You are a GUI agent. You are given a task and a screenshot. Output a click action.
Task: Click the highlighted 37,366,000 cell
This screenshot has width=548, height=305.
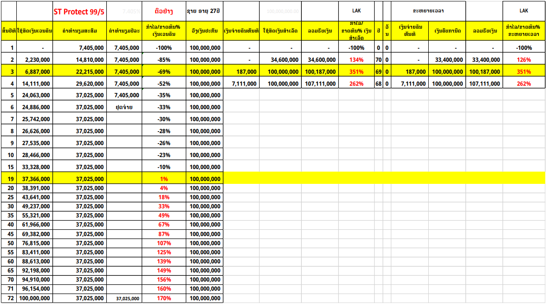coord(34,179)
